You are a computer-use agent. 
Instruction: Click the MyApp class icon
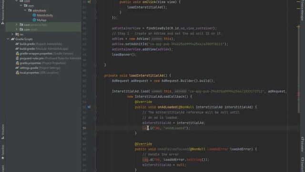[34, 20]
